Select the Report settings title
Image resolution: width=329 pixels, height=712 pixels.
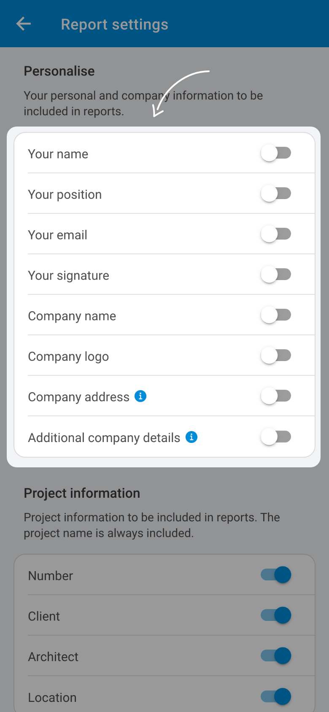pyautogui.click(x=115, y=24)
